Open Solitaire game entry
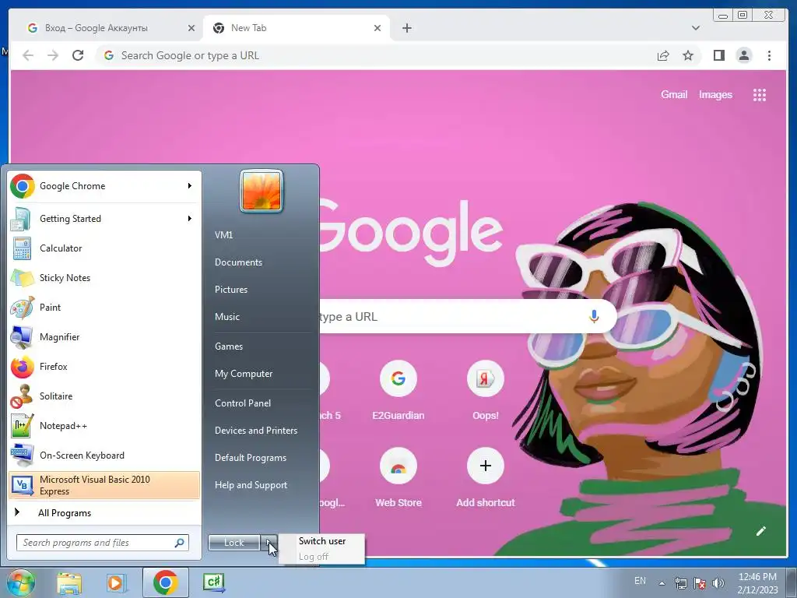The width and height of the screenshot is (797, 598). tap(104, 396)
